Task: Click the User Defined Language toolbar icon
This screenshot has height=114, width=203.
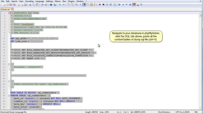Action: pos(88,5)
